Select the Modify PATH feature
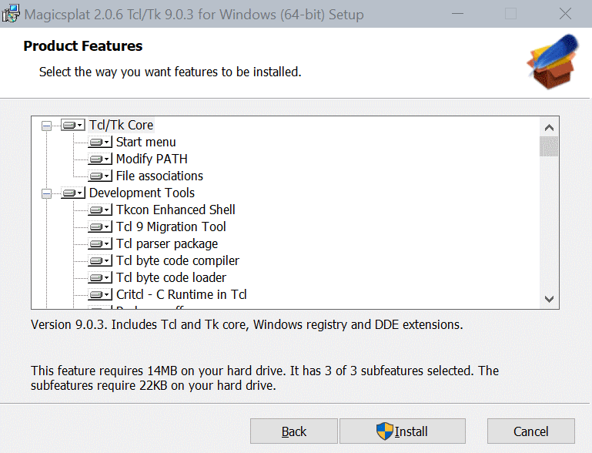This screenshot has width=592, height=453. point(152,159)
